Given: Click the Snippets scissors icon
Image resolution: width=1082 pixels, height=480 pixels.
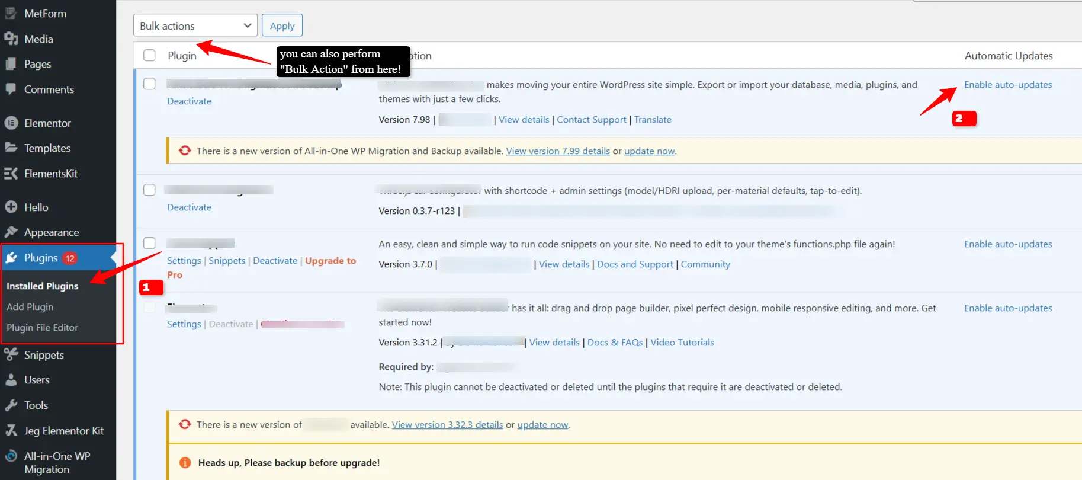Looking at the screenshot, I should click(x=11, y=354).
